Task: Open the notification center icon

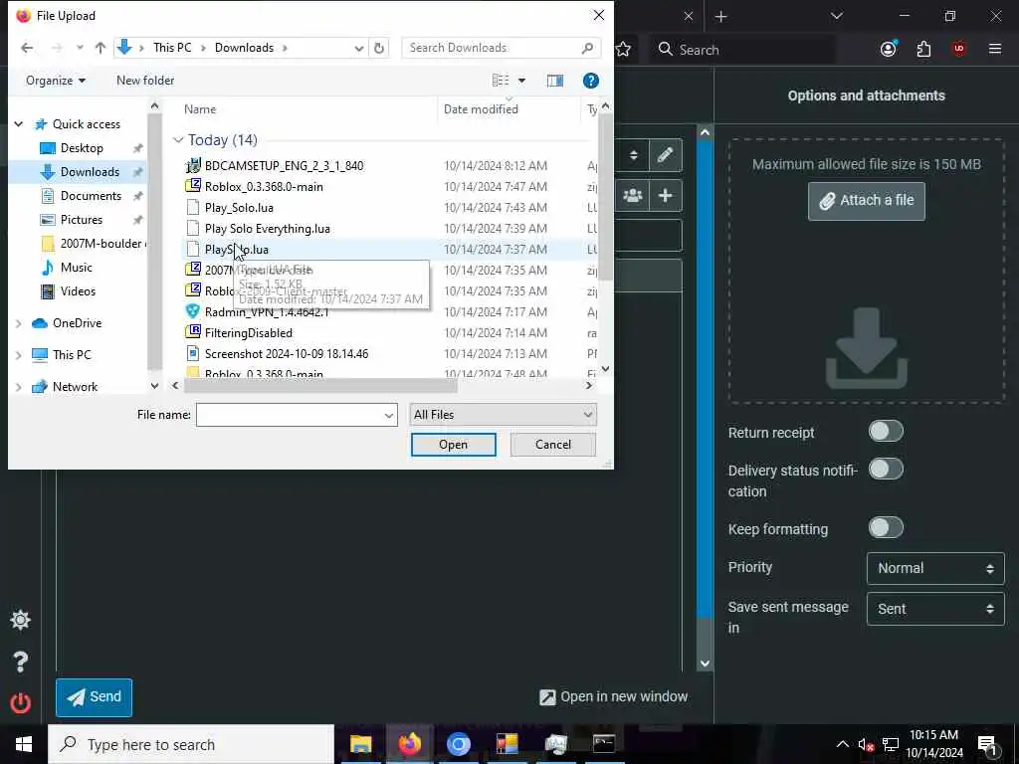Action: coord(987,745)
